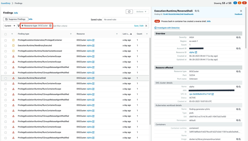Remove the Resource type EKSCluster filter
The width and height of the screenshot is (248, 141).
click(50, 26)
